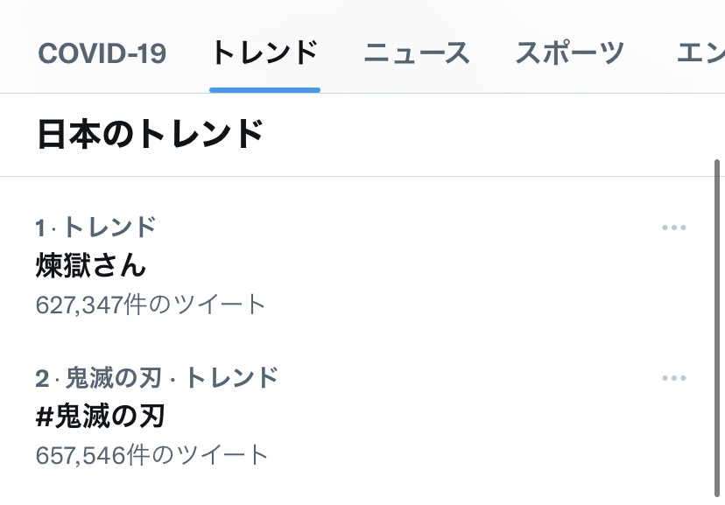Click the 657,546件のツイート count
Viewport: 725px width, 505px height.
pos(151,455)
